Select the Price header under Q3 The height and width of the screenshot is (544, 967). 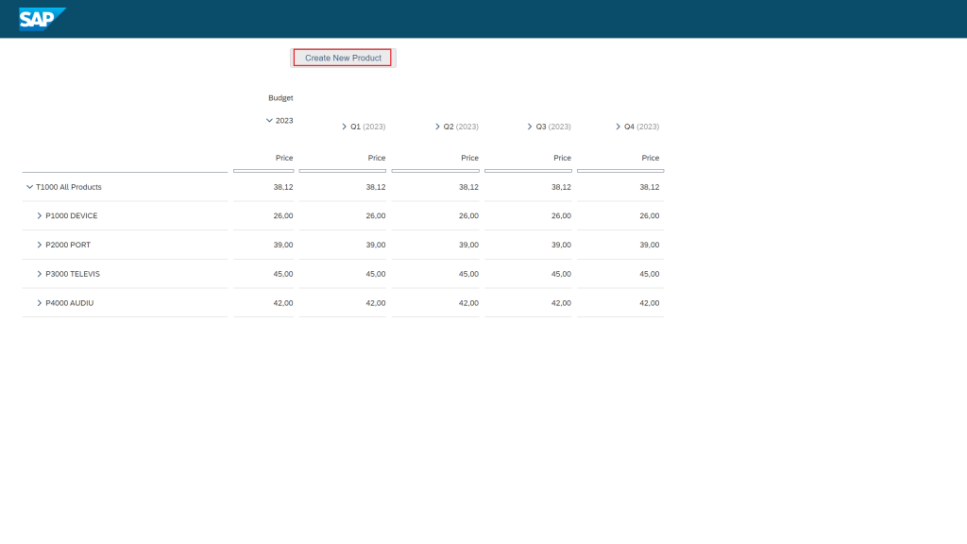click(x=562, y=158)
